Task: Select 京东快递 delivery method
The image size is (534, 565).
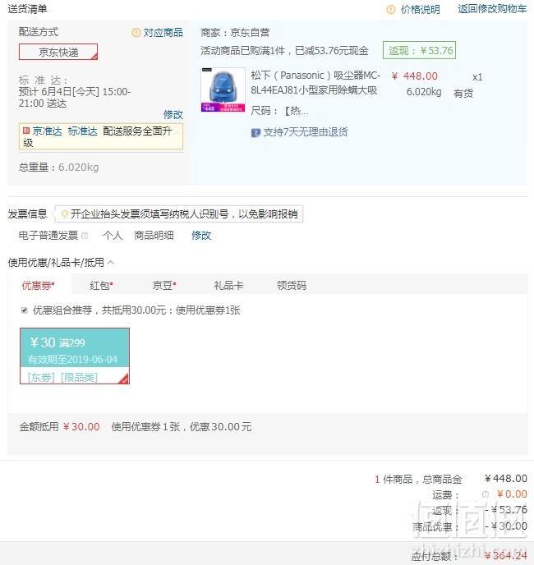Action: point(58,52)
